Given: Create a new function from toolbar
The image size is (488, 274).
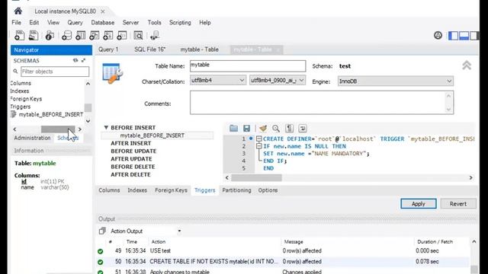Looking at the screenshot, I should (x=122, y=36).
